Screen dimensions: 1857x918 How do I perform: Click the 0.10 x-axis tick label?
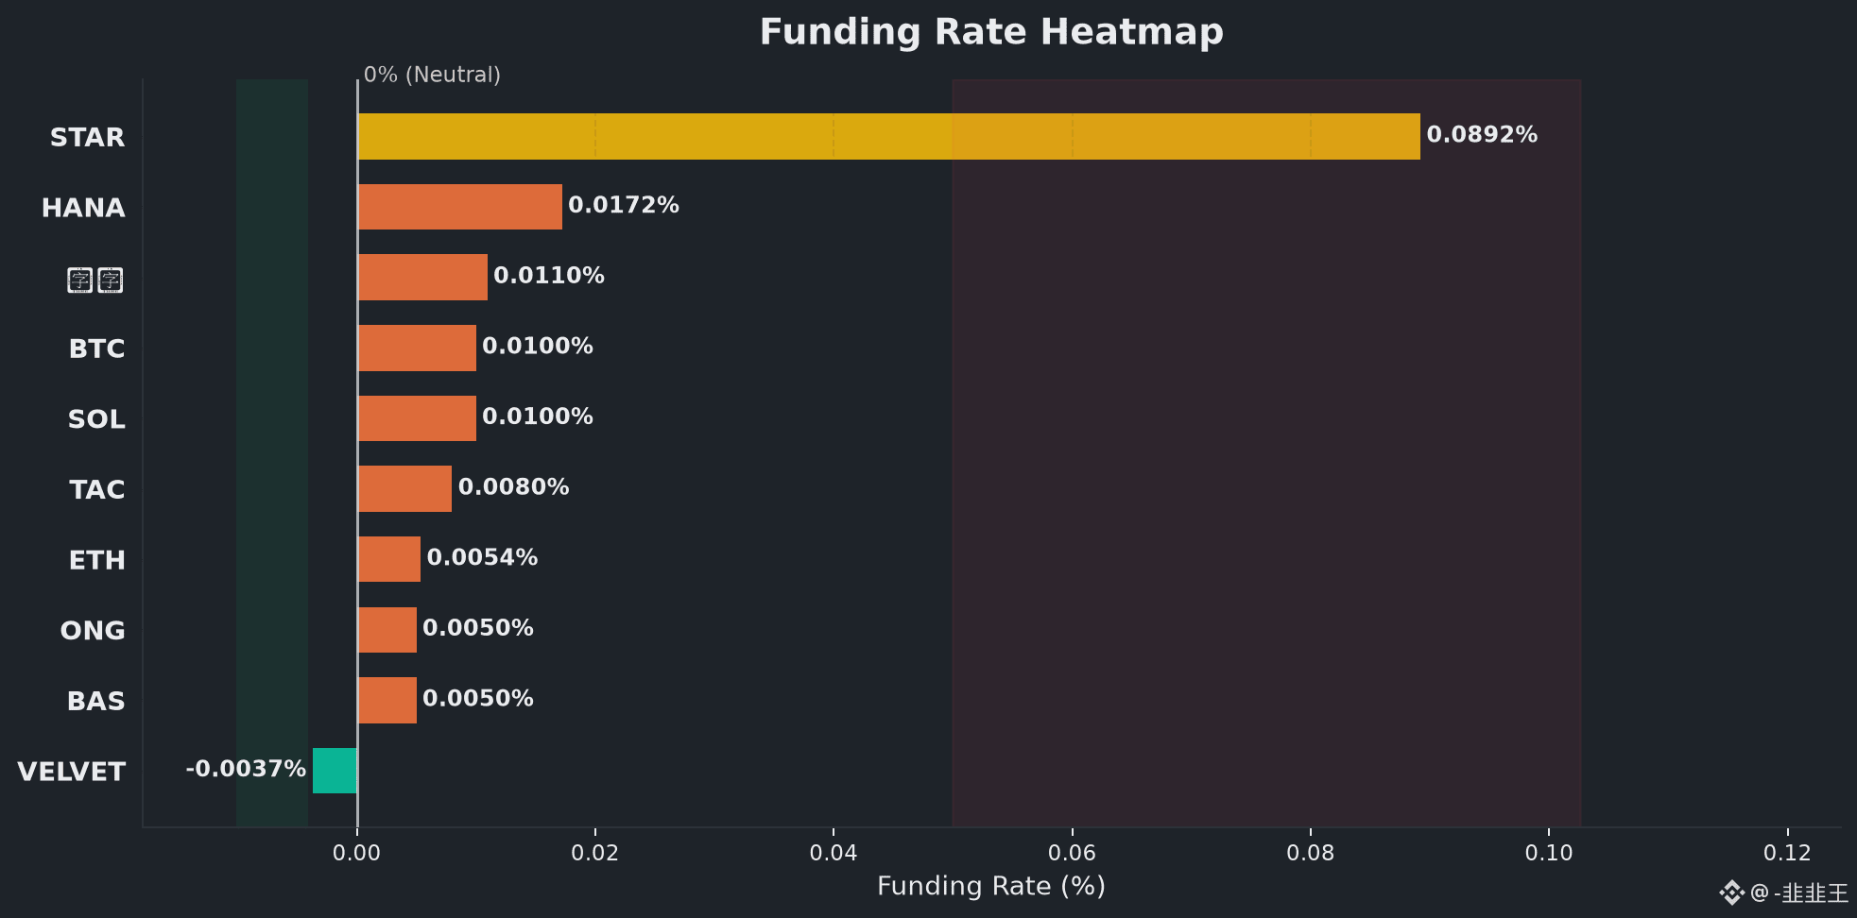[1549, 854]
